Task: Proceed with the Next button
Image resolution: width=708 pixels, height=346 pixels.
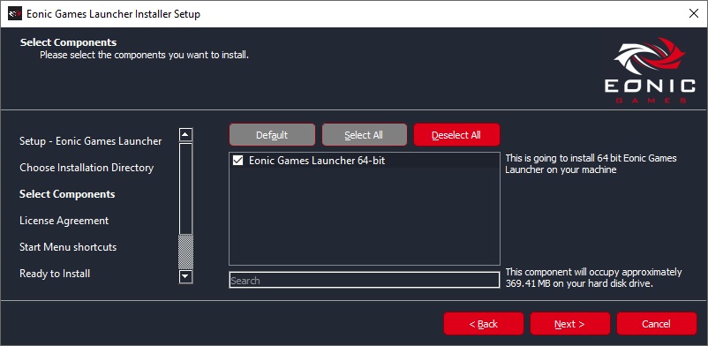Action: click(569, 323)
